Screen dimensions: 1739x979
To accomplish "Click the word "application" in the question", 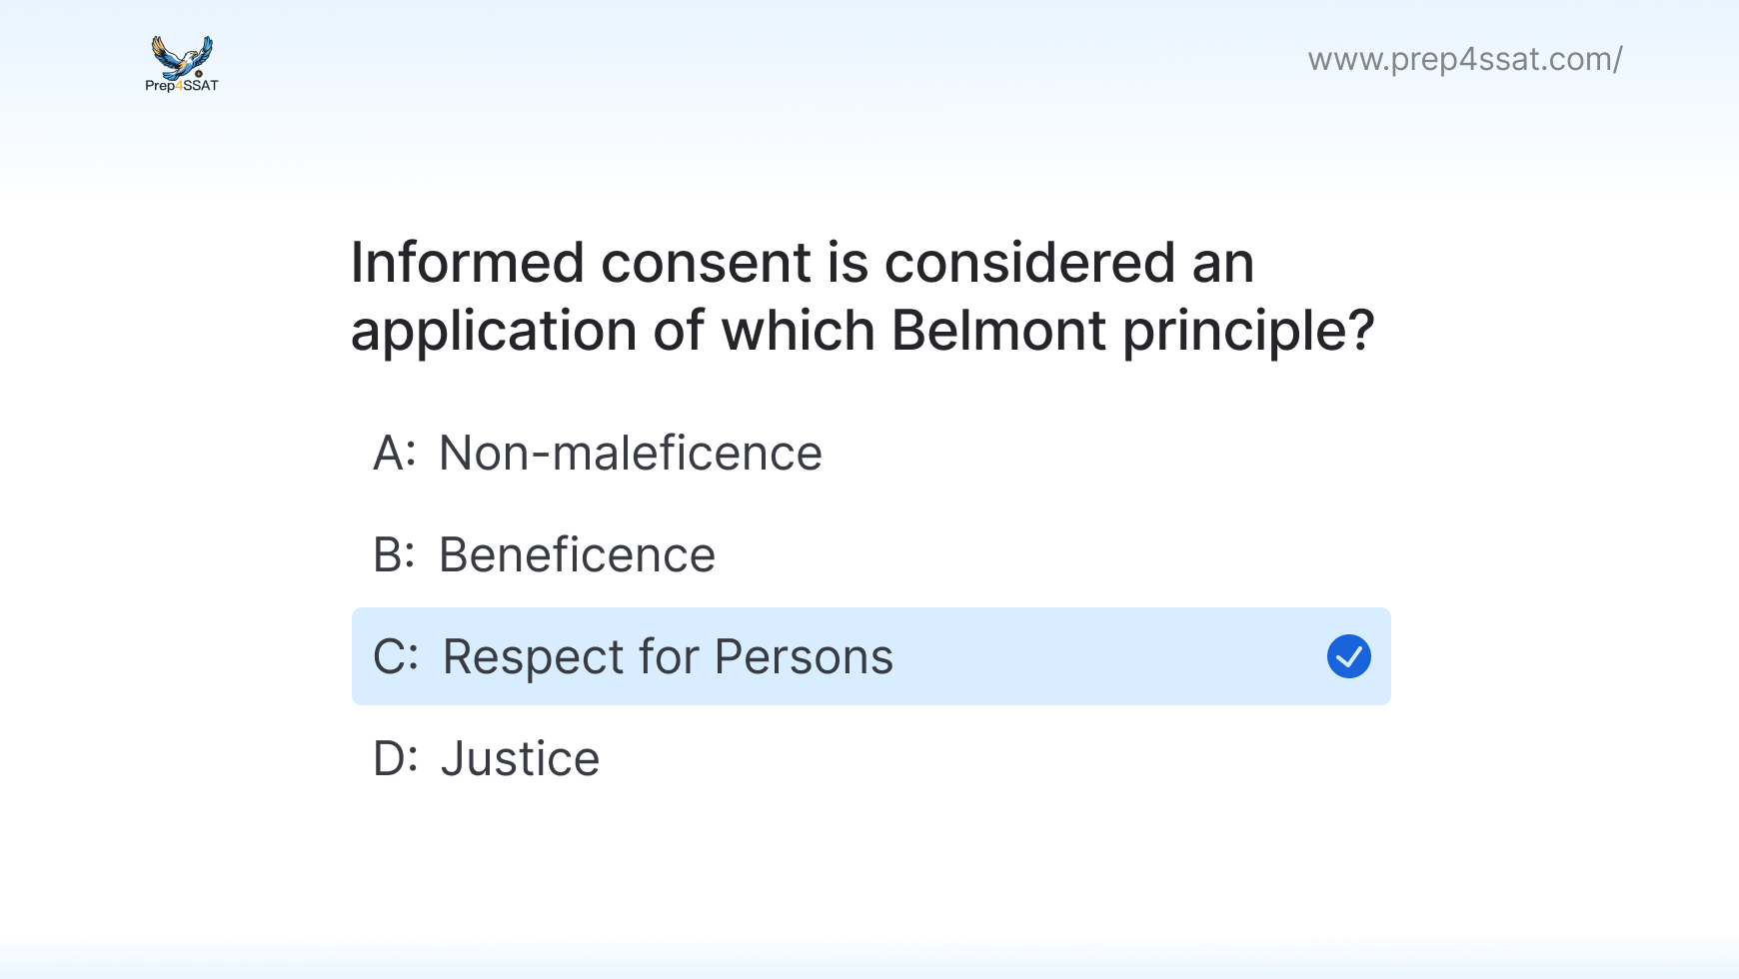I will point(494,331).
